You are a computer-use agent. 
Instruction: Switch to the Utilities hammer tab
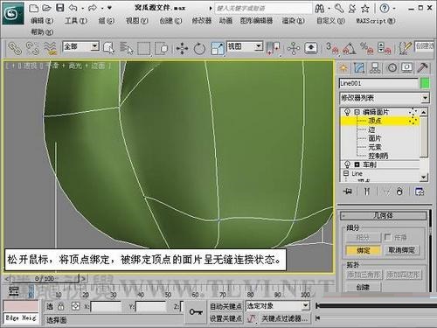point(422,68)
